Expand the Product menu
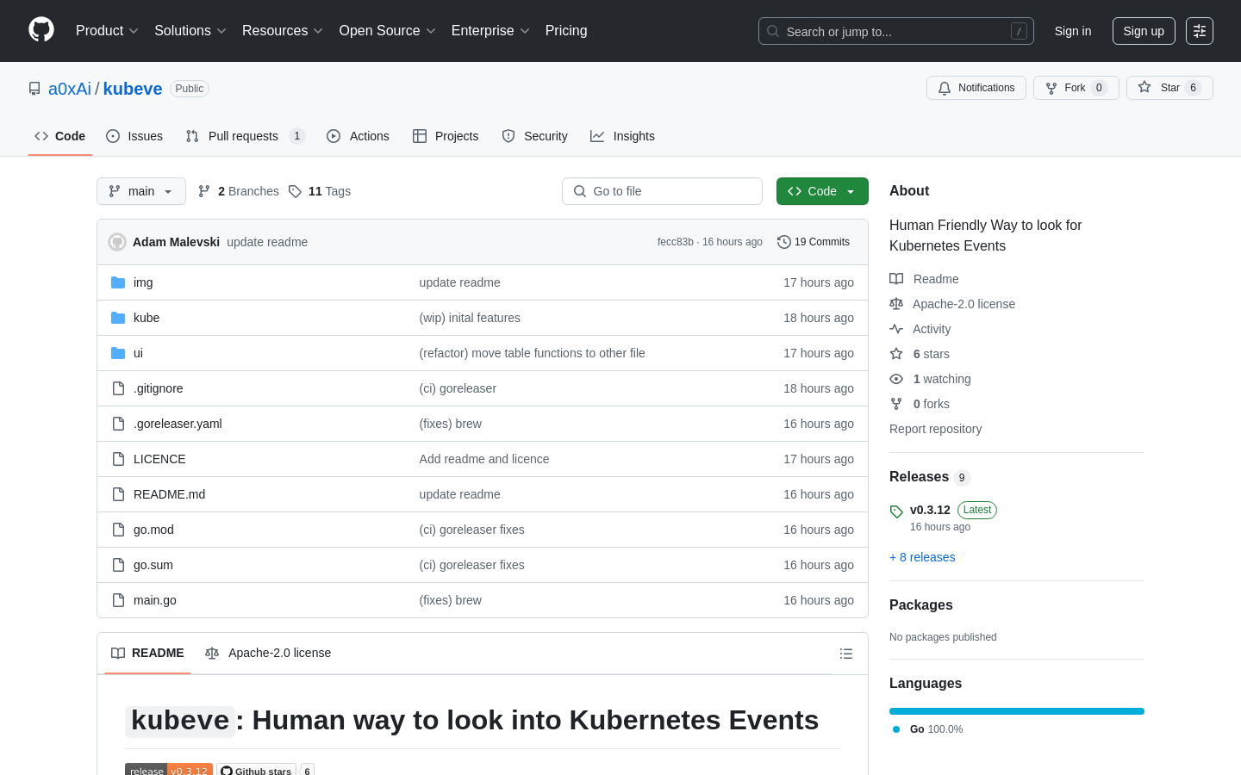Viewport: 1241px width, 775px height. pyautogui.click(x=107, y=31)
